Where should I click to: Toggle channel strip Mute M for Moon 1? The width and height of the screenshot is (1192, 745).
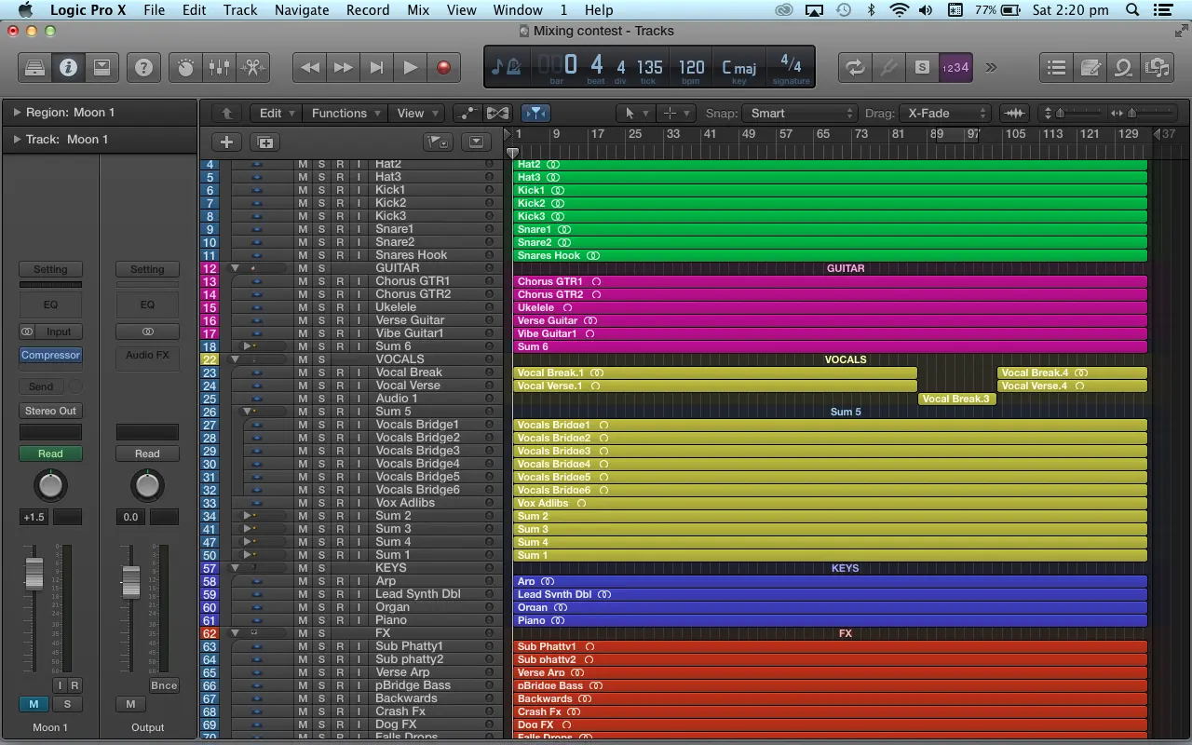34,704
